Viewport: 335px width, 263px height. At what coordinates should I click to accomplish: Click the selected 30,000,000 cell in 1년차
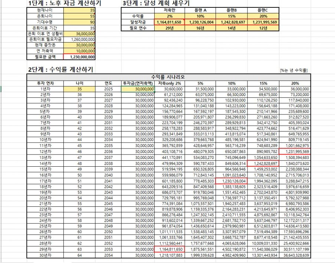138,89
